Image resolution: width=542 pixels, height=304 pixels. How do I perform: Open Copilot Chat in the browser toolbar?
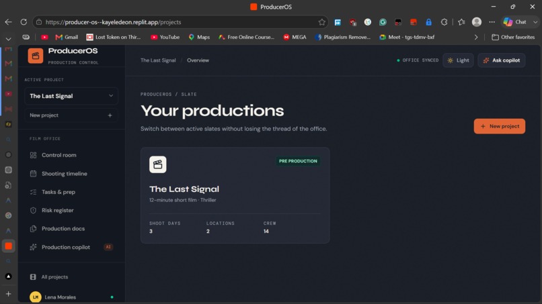516,22
